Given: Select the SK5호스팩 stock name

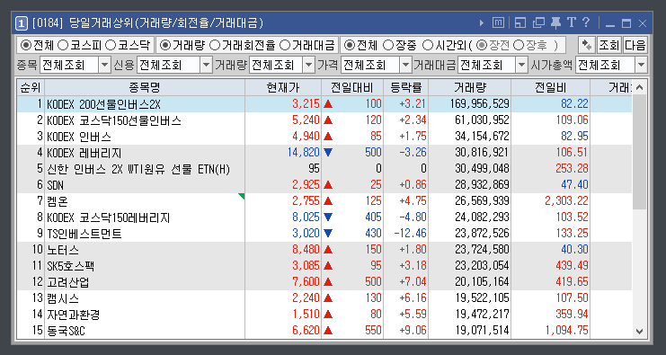Looking at the screenshot, I should [70, 266].
